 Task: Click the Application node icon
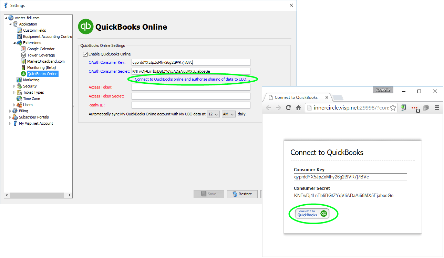coord(15,24)
